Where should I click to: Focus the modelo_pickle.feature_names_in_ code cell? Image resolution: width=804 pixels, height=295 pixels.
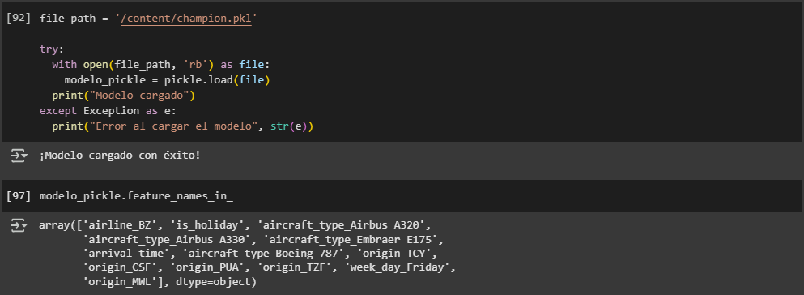pos(402,196)
